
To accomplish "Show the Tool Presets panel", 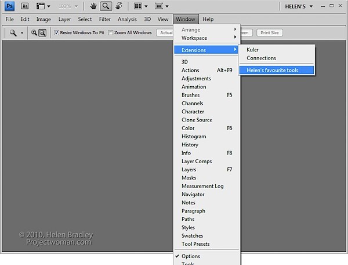I will [206, 244].
